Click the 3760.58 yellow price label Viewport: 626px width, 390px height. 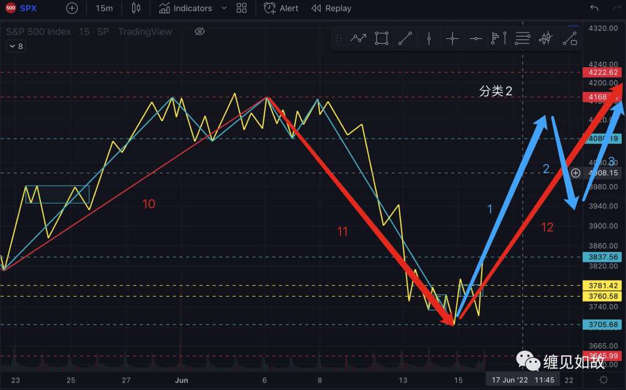pyautogui.click(x=602, y=296)
